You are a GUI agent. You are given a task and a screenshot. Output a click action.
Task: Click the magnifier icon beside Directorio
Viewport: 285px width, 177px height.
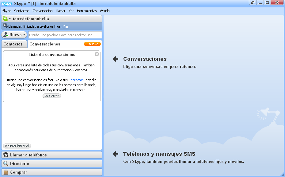pos(6,163)
